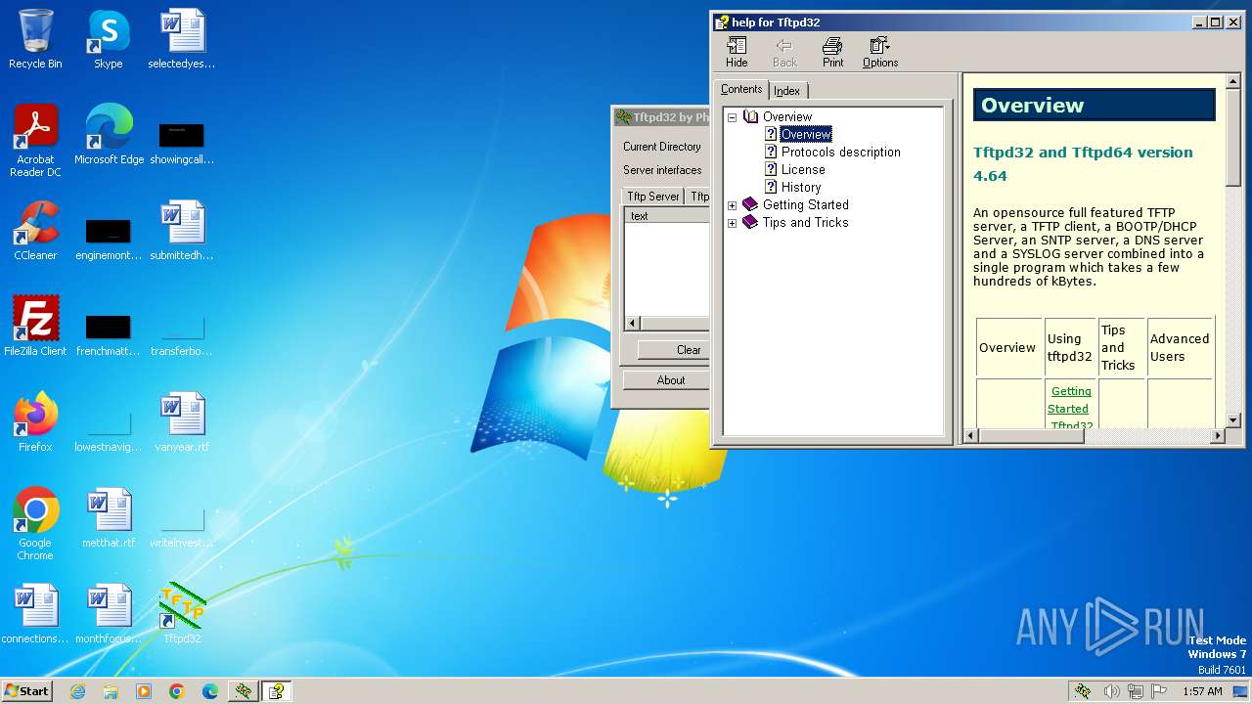Screen dimensions: 1252x704
Task: Expand the Tips and Tricks node
Action: [732, 223]
